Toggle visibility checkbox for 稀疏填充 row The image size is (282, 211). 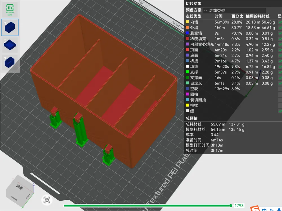(x=280, y=39)
